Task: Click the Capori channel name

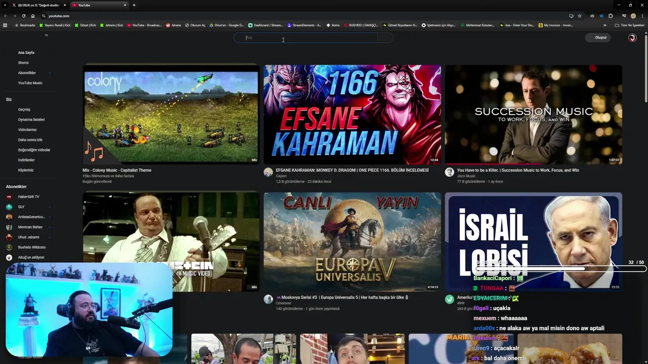Action: click(281, 176)
